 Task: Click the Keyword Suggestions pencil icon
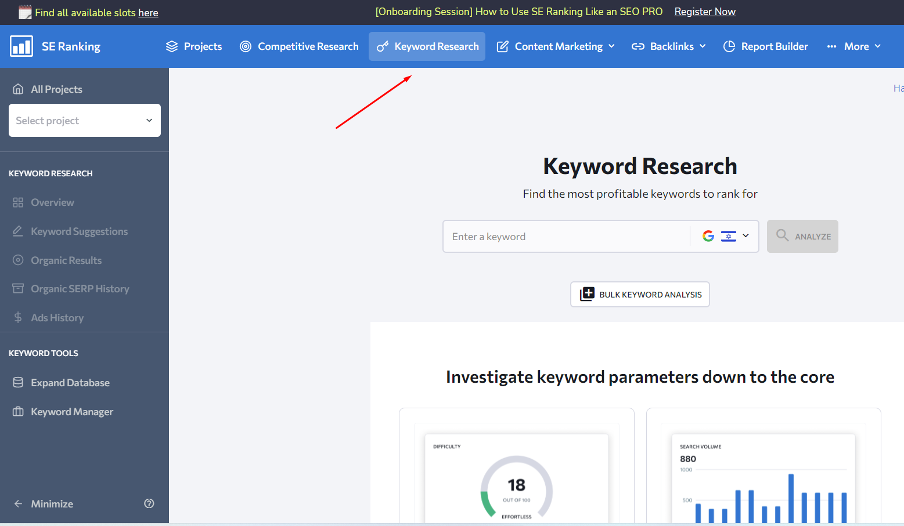(18, 231)
